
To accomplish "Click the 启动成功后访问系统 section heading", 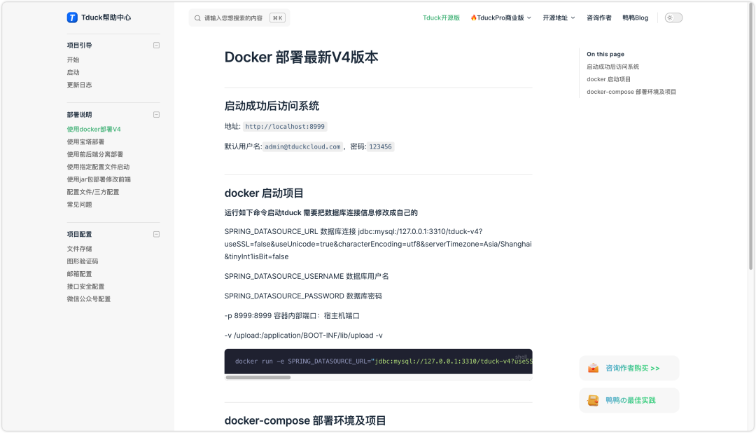I will [x=272, y=106].
